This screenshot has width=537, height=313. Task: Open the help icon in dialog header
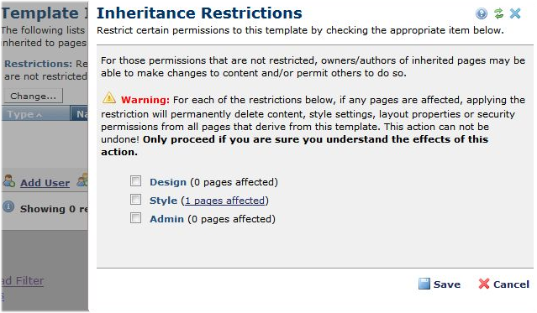tap(482, 13)
